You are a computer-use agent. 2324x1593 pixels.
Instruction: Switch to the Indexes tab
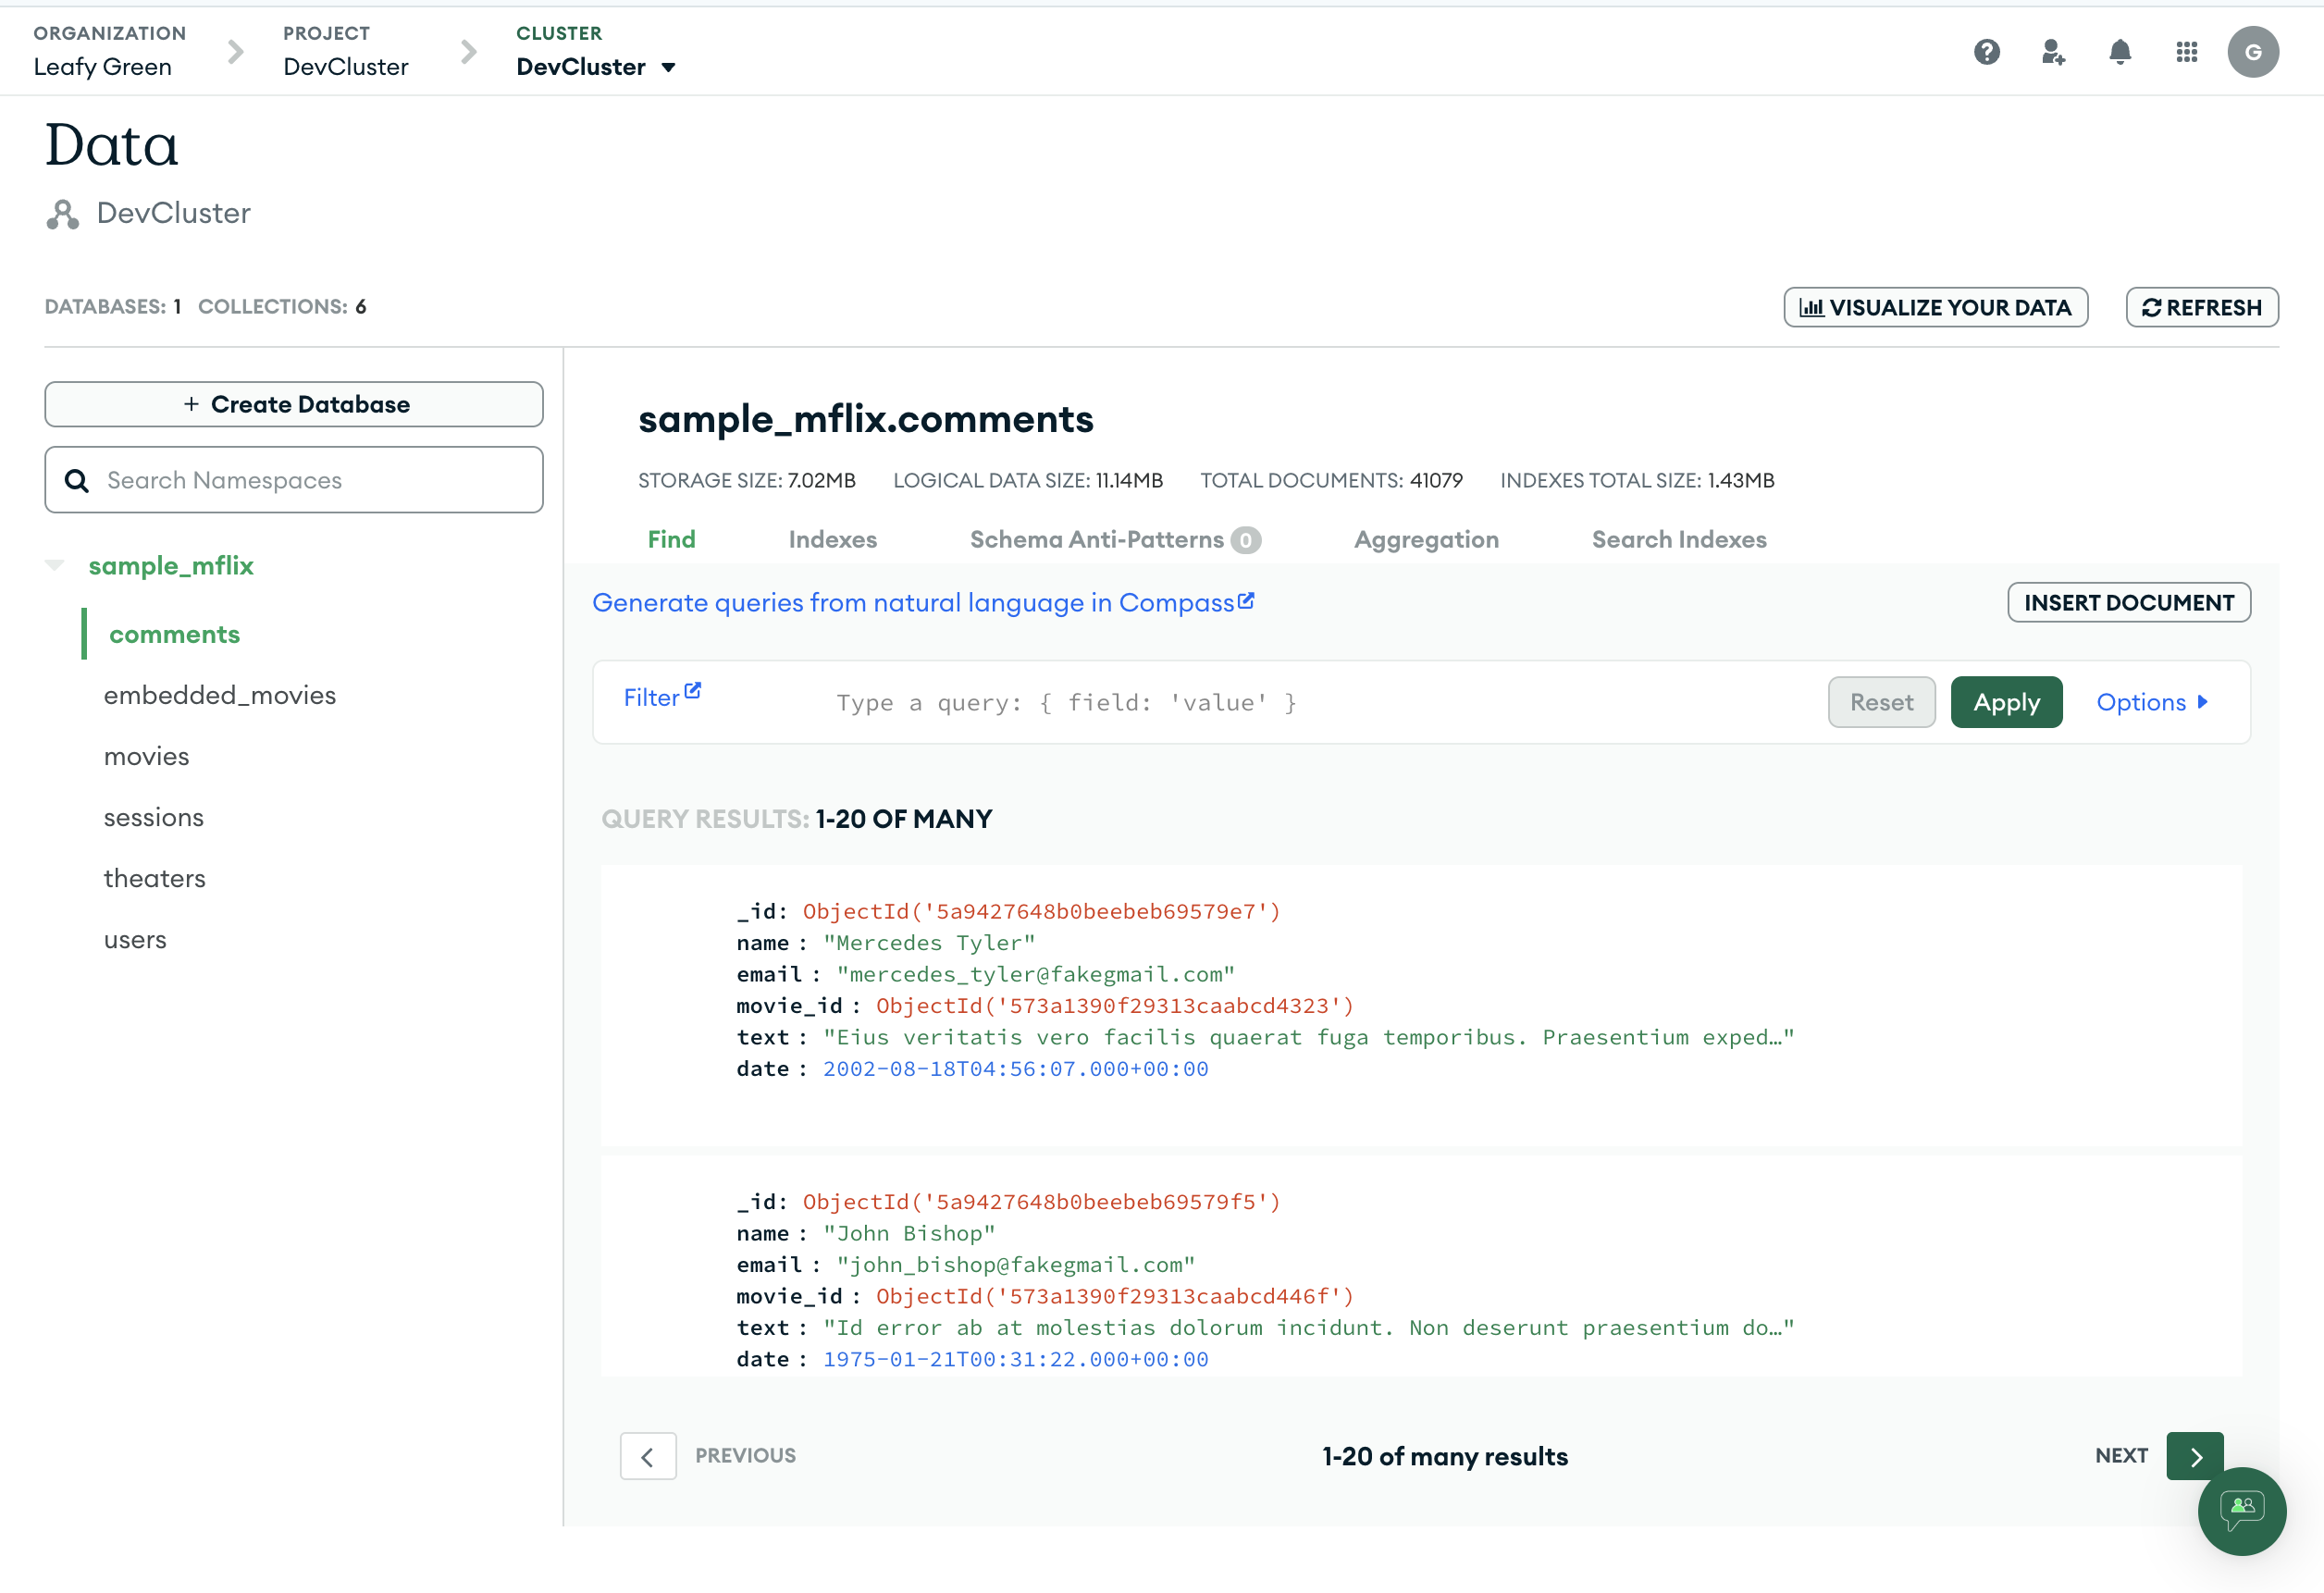[832, 540]
